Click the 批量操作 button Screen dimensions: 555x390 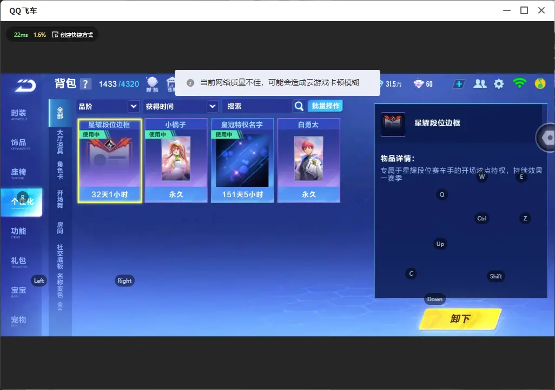325,106
